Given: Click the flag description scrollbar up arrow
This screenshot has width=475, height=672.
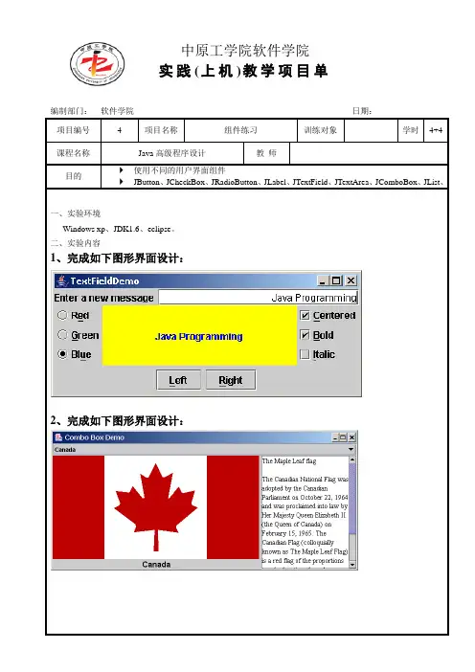Looking at the screenshot, I should click(x=352, y=459).
